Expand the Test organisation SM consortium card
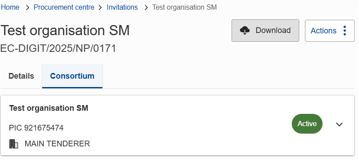The height and width of the screenshot is (160, 359). click(339, 124)
